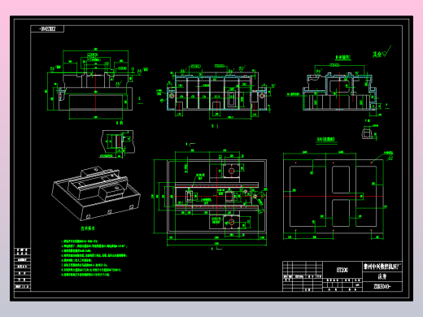Click the mirrored drawing number box at top-left
The width and height of the screenshot is (423, 317).
tap(47, 28)
